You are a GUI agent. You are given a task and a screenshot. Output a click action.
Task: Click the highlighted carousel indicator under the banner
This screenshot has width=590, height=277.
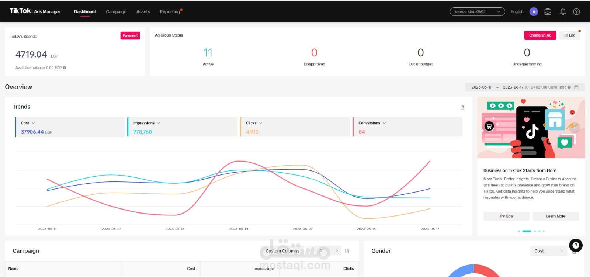point(527,231)
